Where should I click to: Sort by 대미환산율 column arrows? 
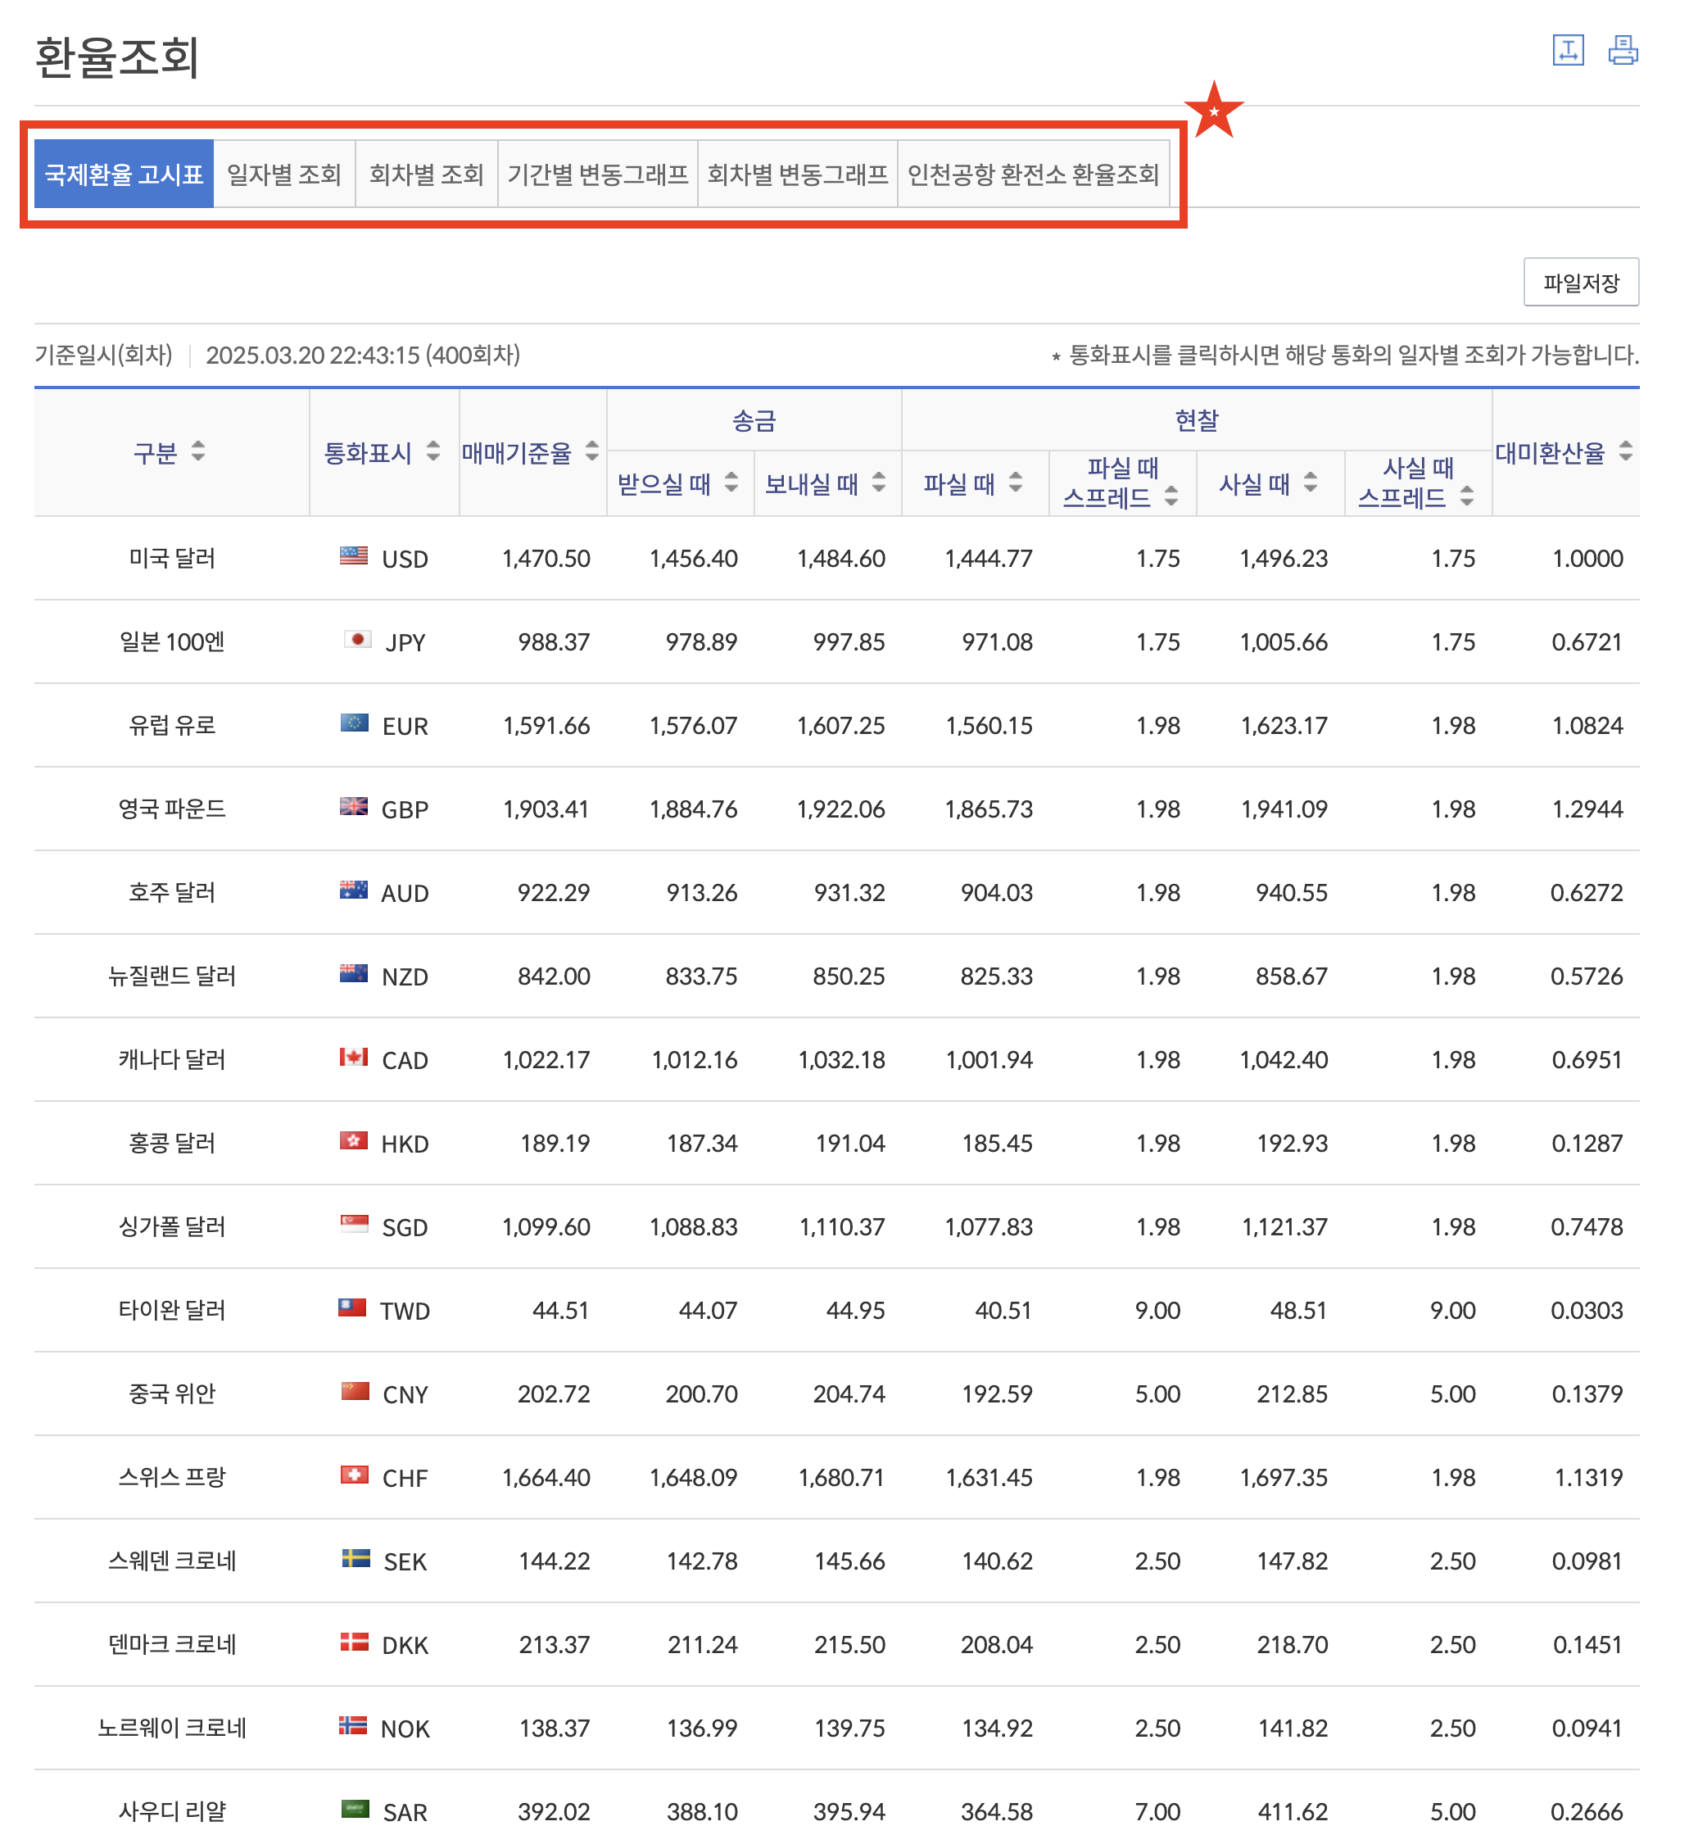pyautogui.click(x=1625, y=451)
